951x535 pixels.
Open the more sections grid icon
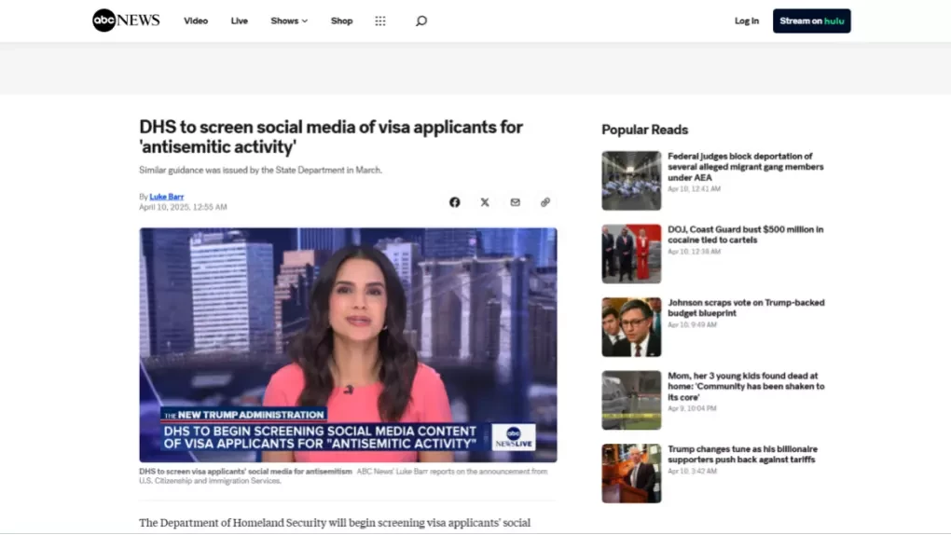(x=380, y=21)
